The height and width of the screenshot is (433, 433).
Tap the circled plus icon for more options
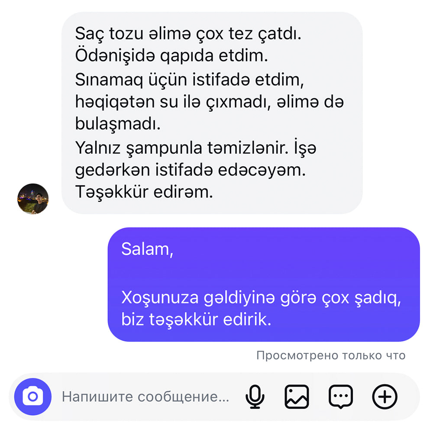[385, 397]
